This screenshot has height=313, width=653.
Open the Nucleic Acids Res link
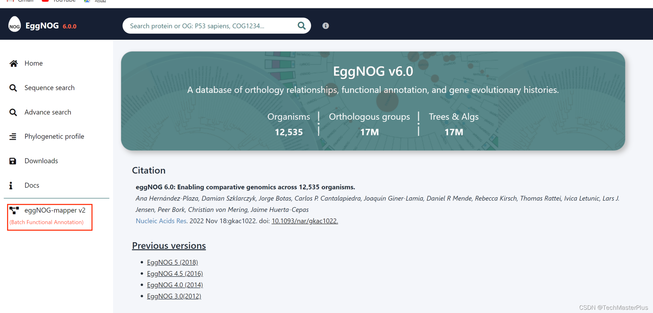coord(161,221)
